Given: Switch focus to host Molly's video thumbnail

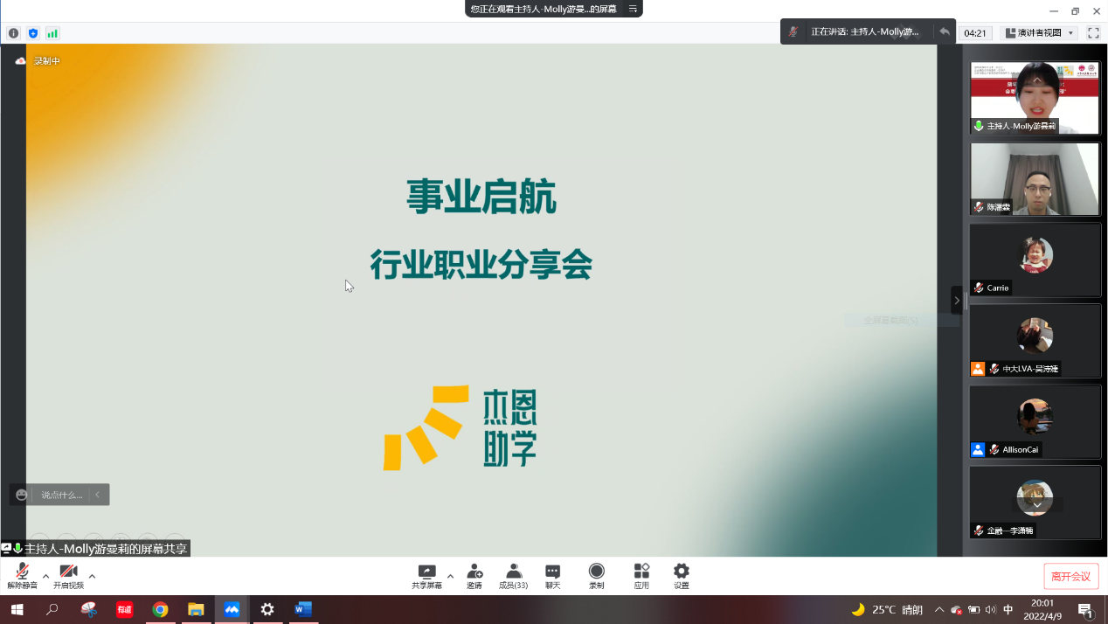Looking at the screenshot, I should point(1035,96).
